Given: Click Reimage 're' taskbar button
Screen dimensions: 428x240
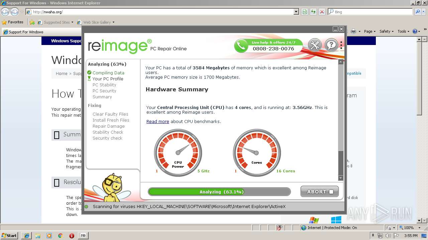Looking at the screenshot, I should [83, 235].
